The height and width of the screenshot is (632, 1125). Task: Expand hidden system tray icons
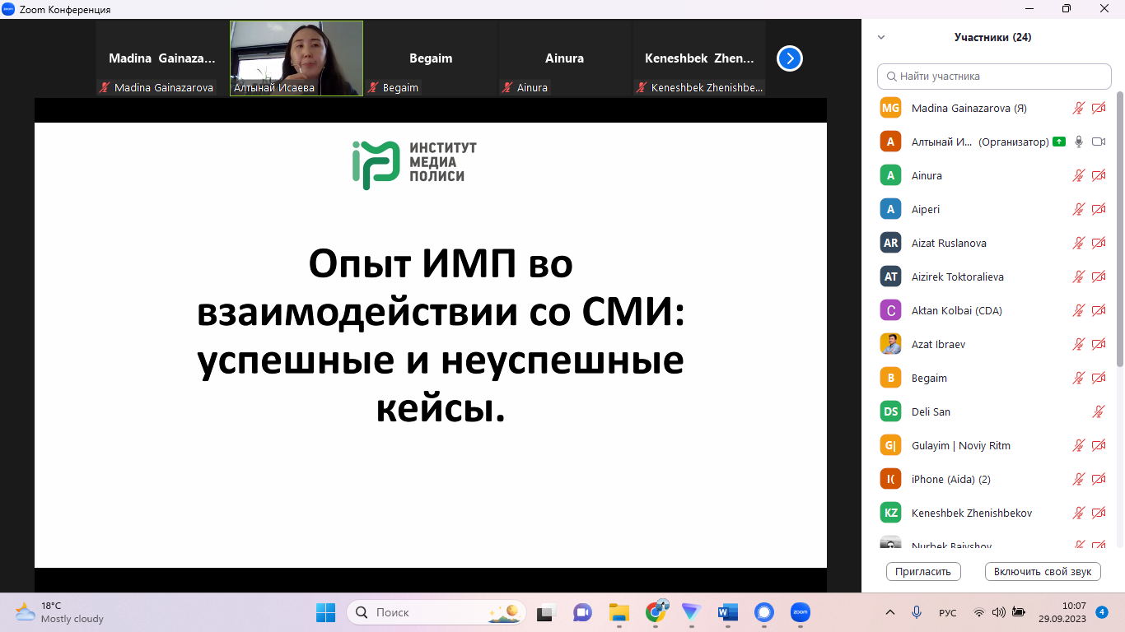tap(889, 612)
